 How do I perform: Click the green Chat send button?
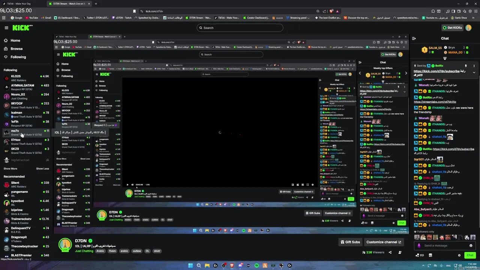(x=470, y=255)
